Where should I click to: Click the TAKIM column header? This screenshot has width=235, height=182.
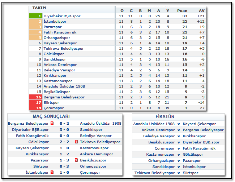[x=39, y=8]
